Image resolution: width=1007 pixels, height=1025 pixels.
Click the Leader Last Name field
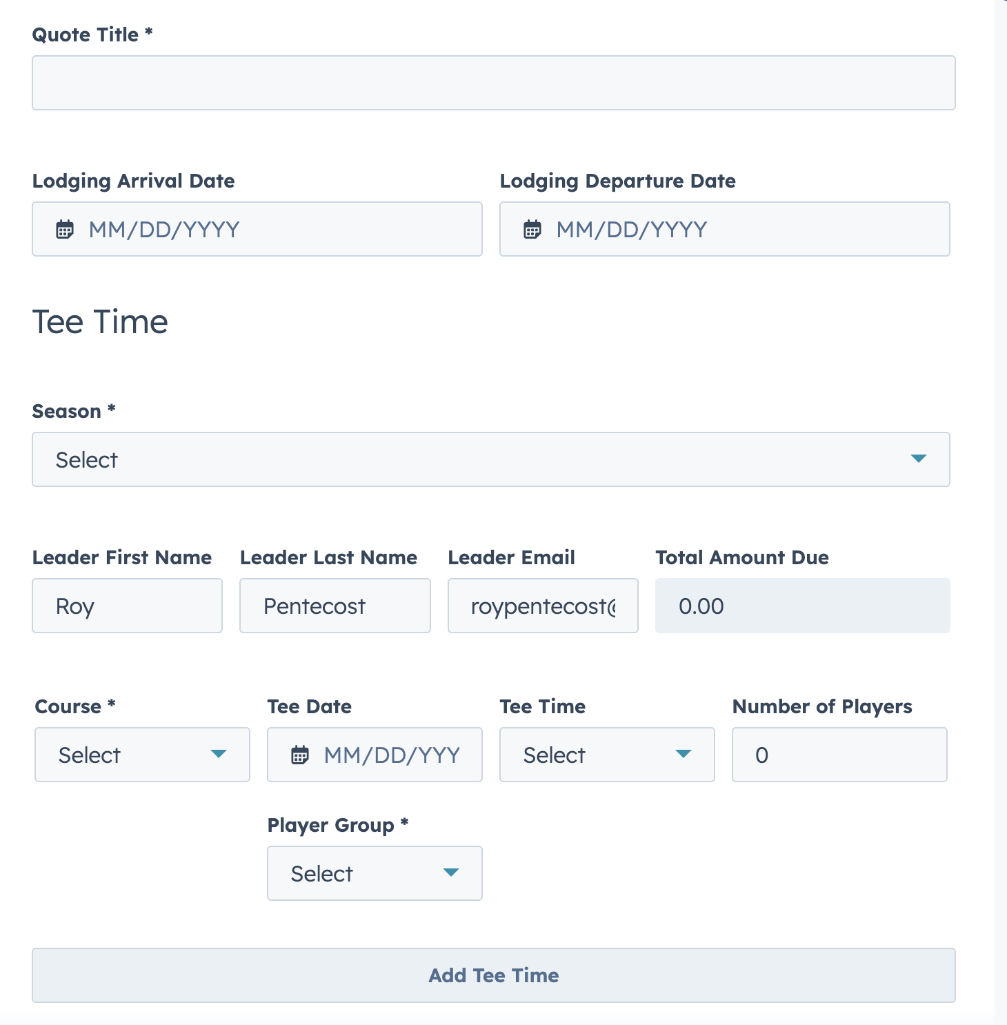click(x=335, y=606)
